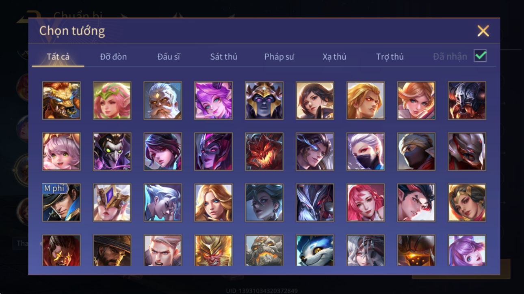The height and width of the screenshot is (294, 524).
Task: Choose the fiery red demon hero portrait
Action: pyautogui.click(x=264, y=151)
